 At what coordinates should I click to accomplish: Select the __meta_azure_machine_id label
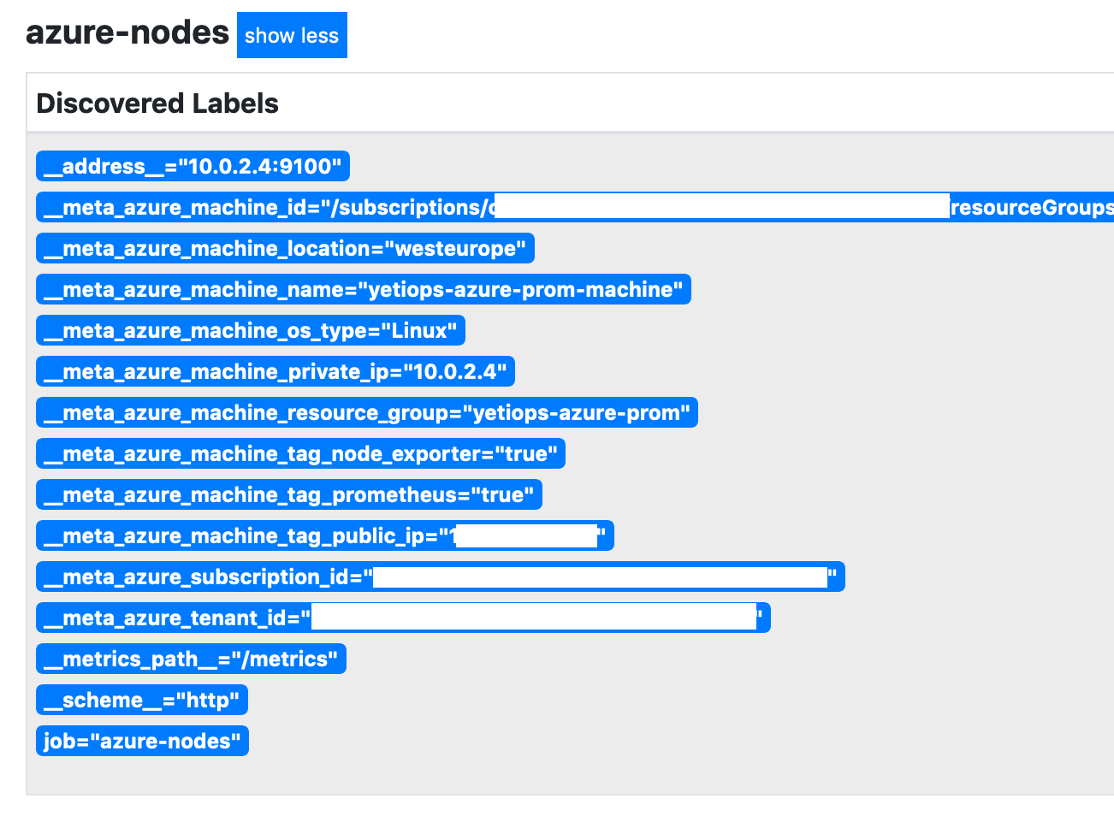(257, 207)
